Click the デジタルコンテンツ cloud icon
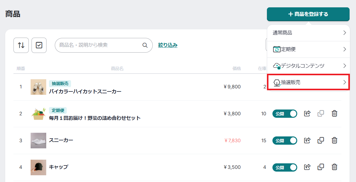Image resolution: width=356 pixels, height=182 pixels. coord(277,66)
